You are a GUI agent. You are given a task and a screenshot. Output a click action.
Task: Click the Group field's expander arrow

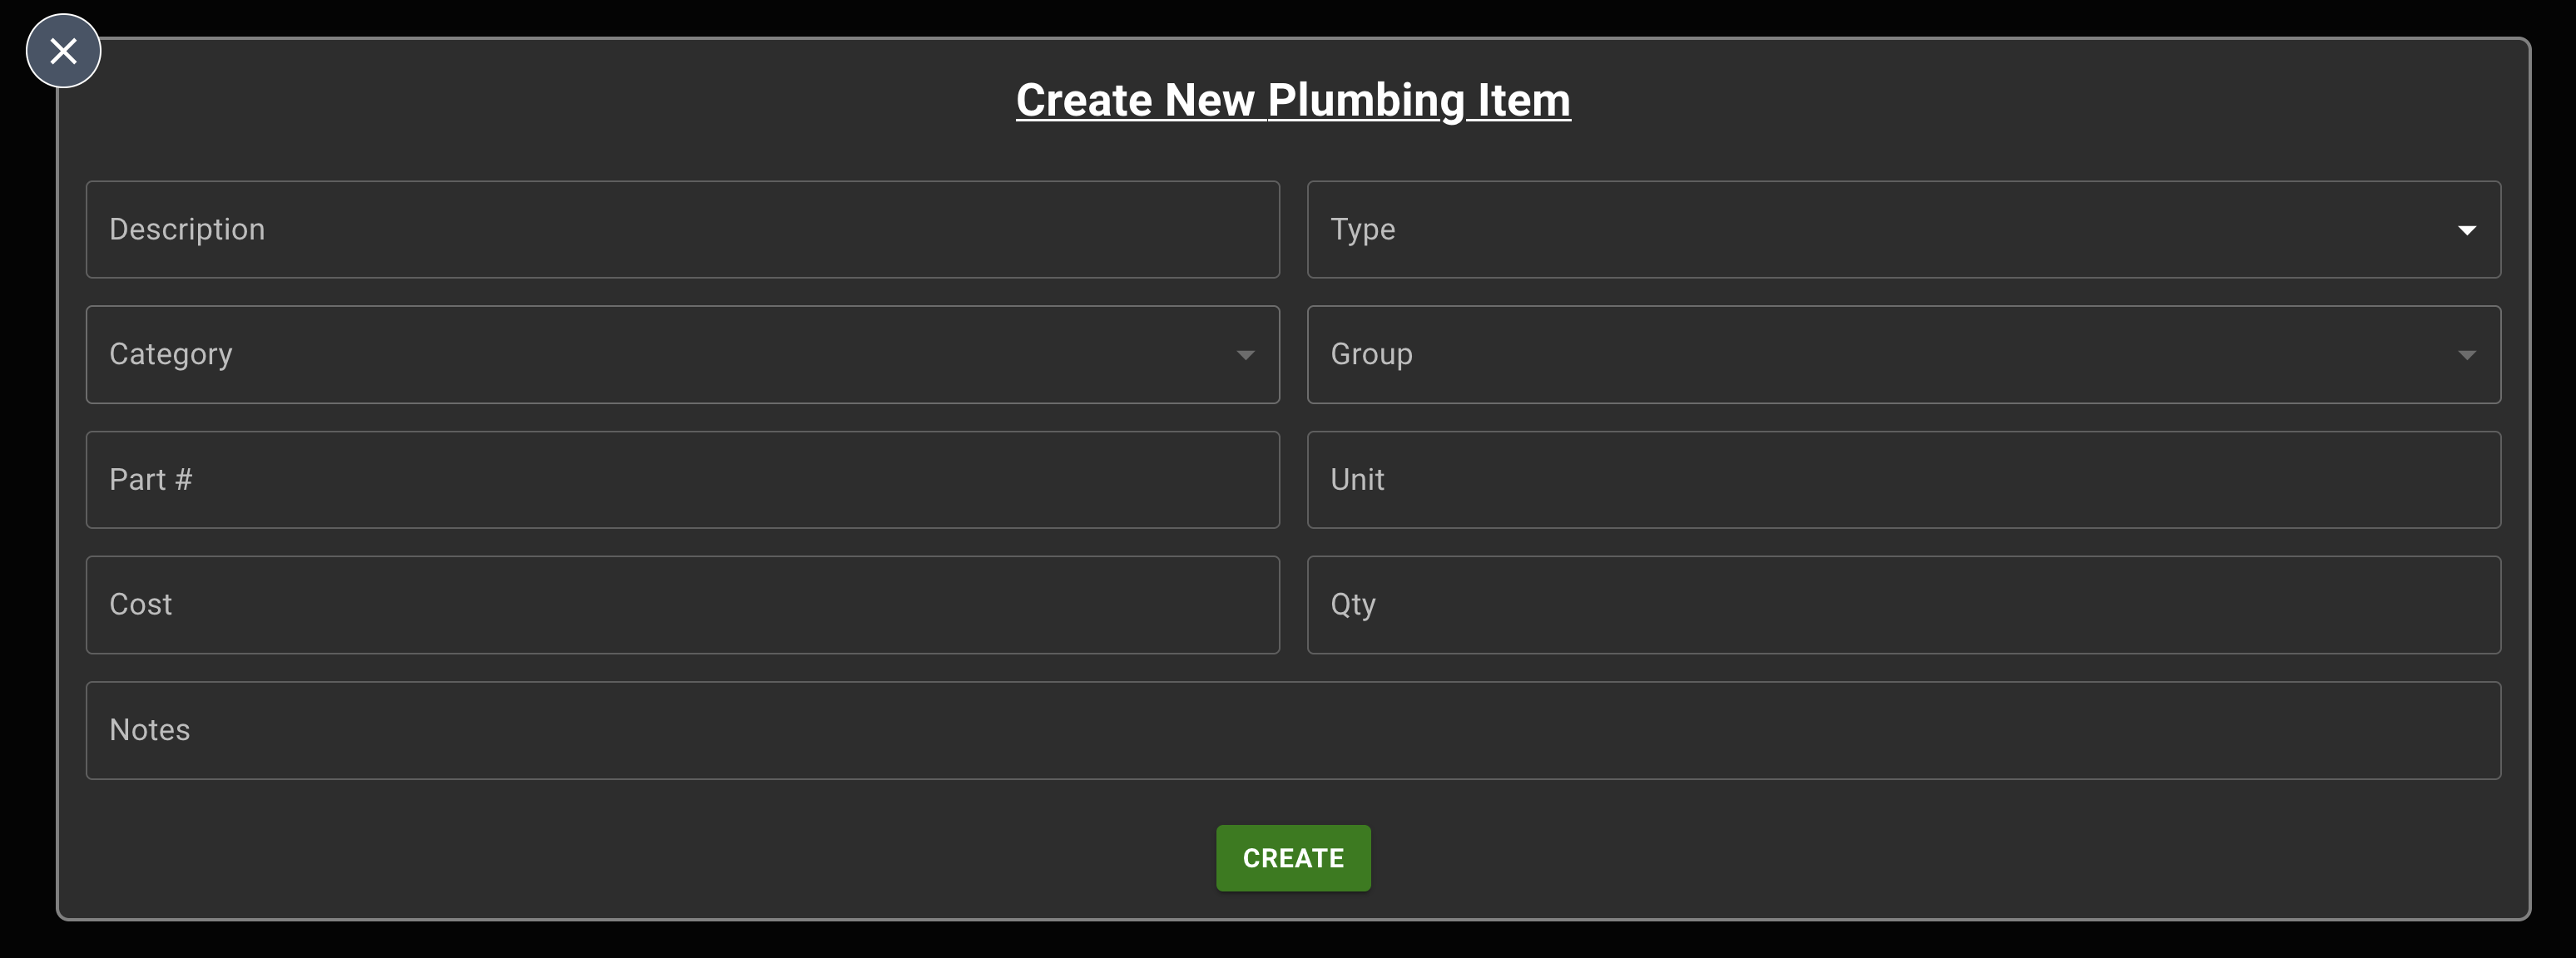pos(2467,354)
